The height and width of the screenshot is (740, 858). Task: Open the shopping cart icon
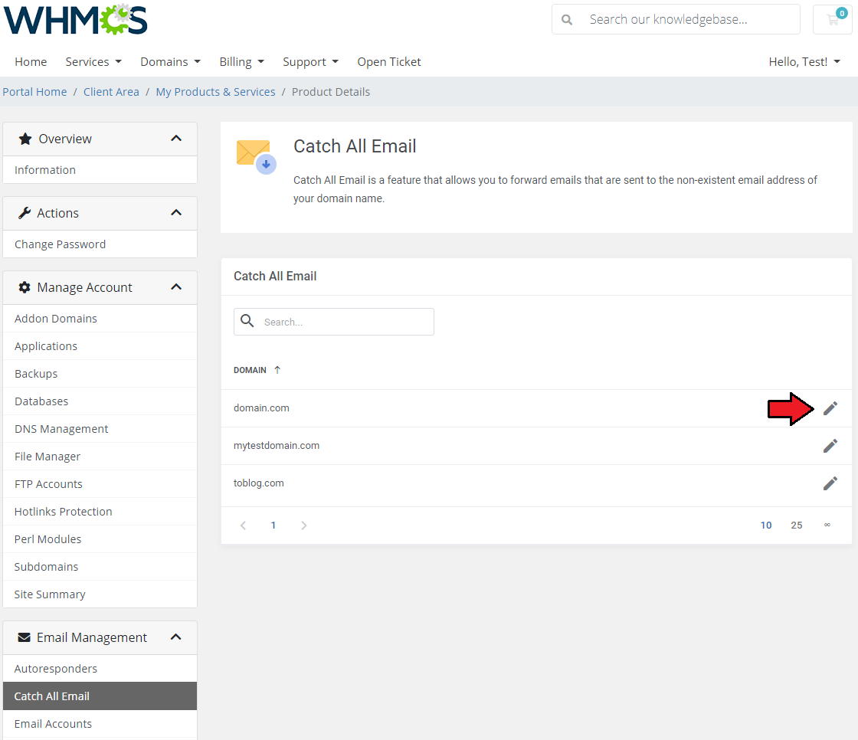tap(833, 20)
